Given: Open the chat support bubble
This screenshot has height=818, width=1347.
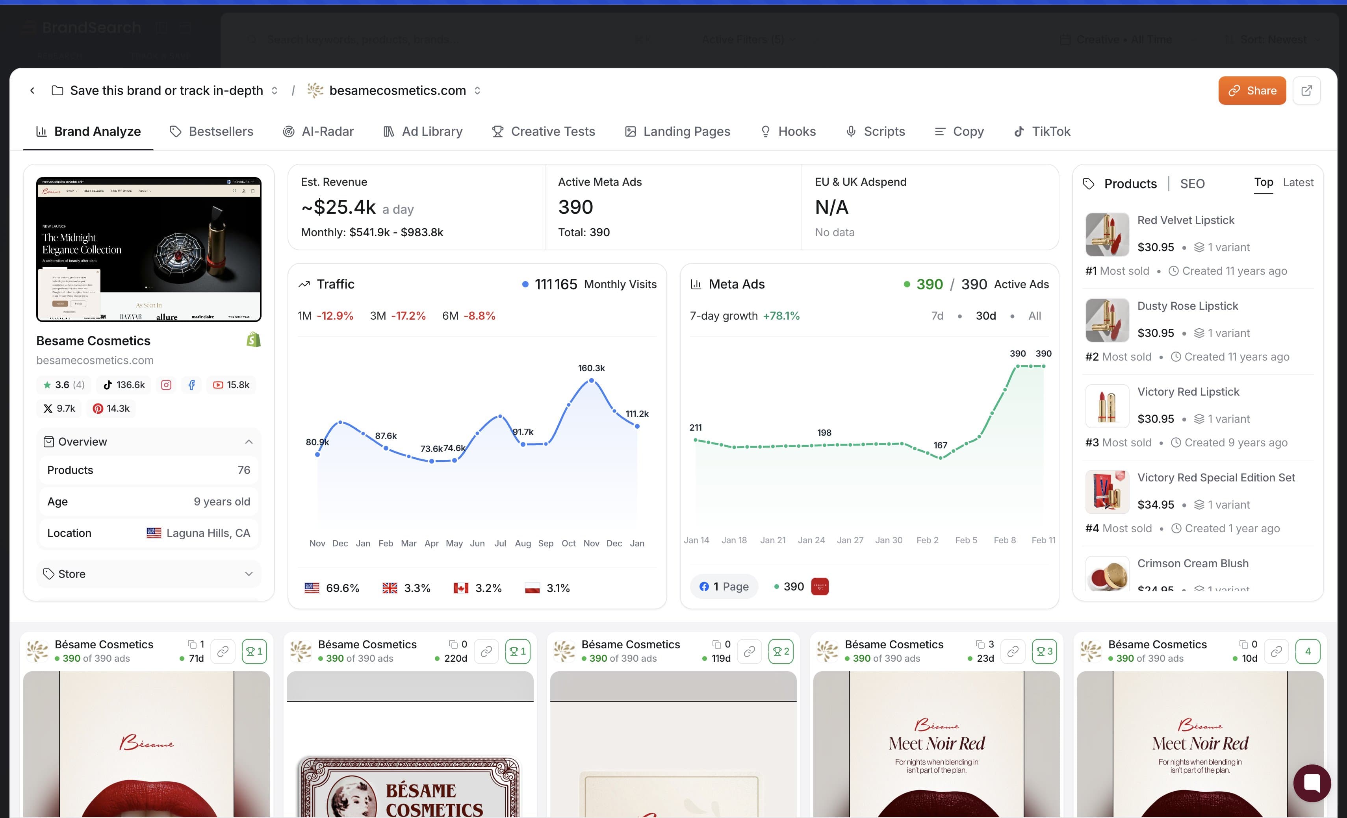Looking at the screenshot, I should click(x=1313, y=783).
